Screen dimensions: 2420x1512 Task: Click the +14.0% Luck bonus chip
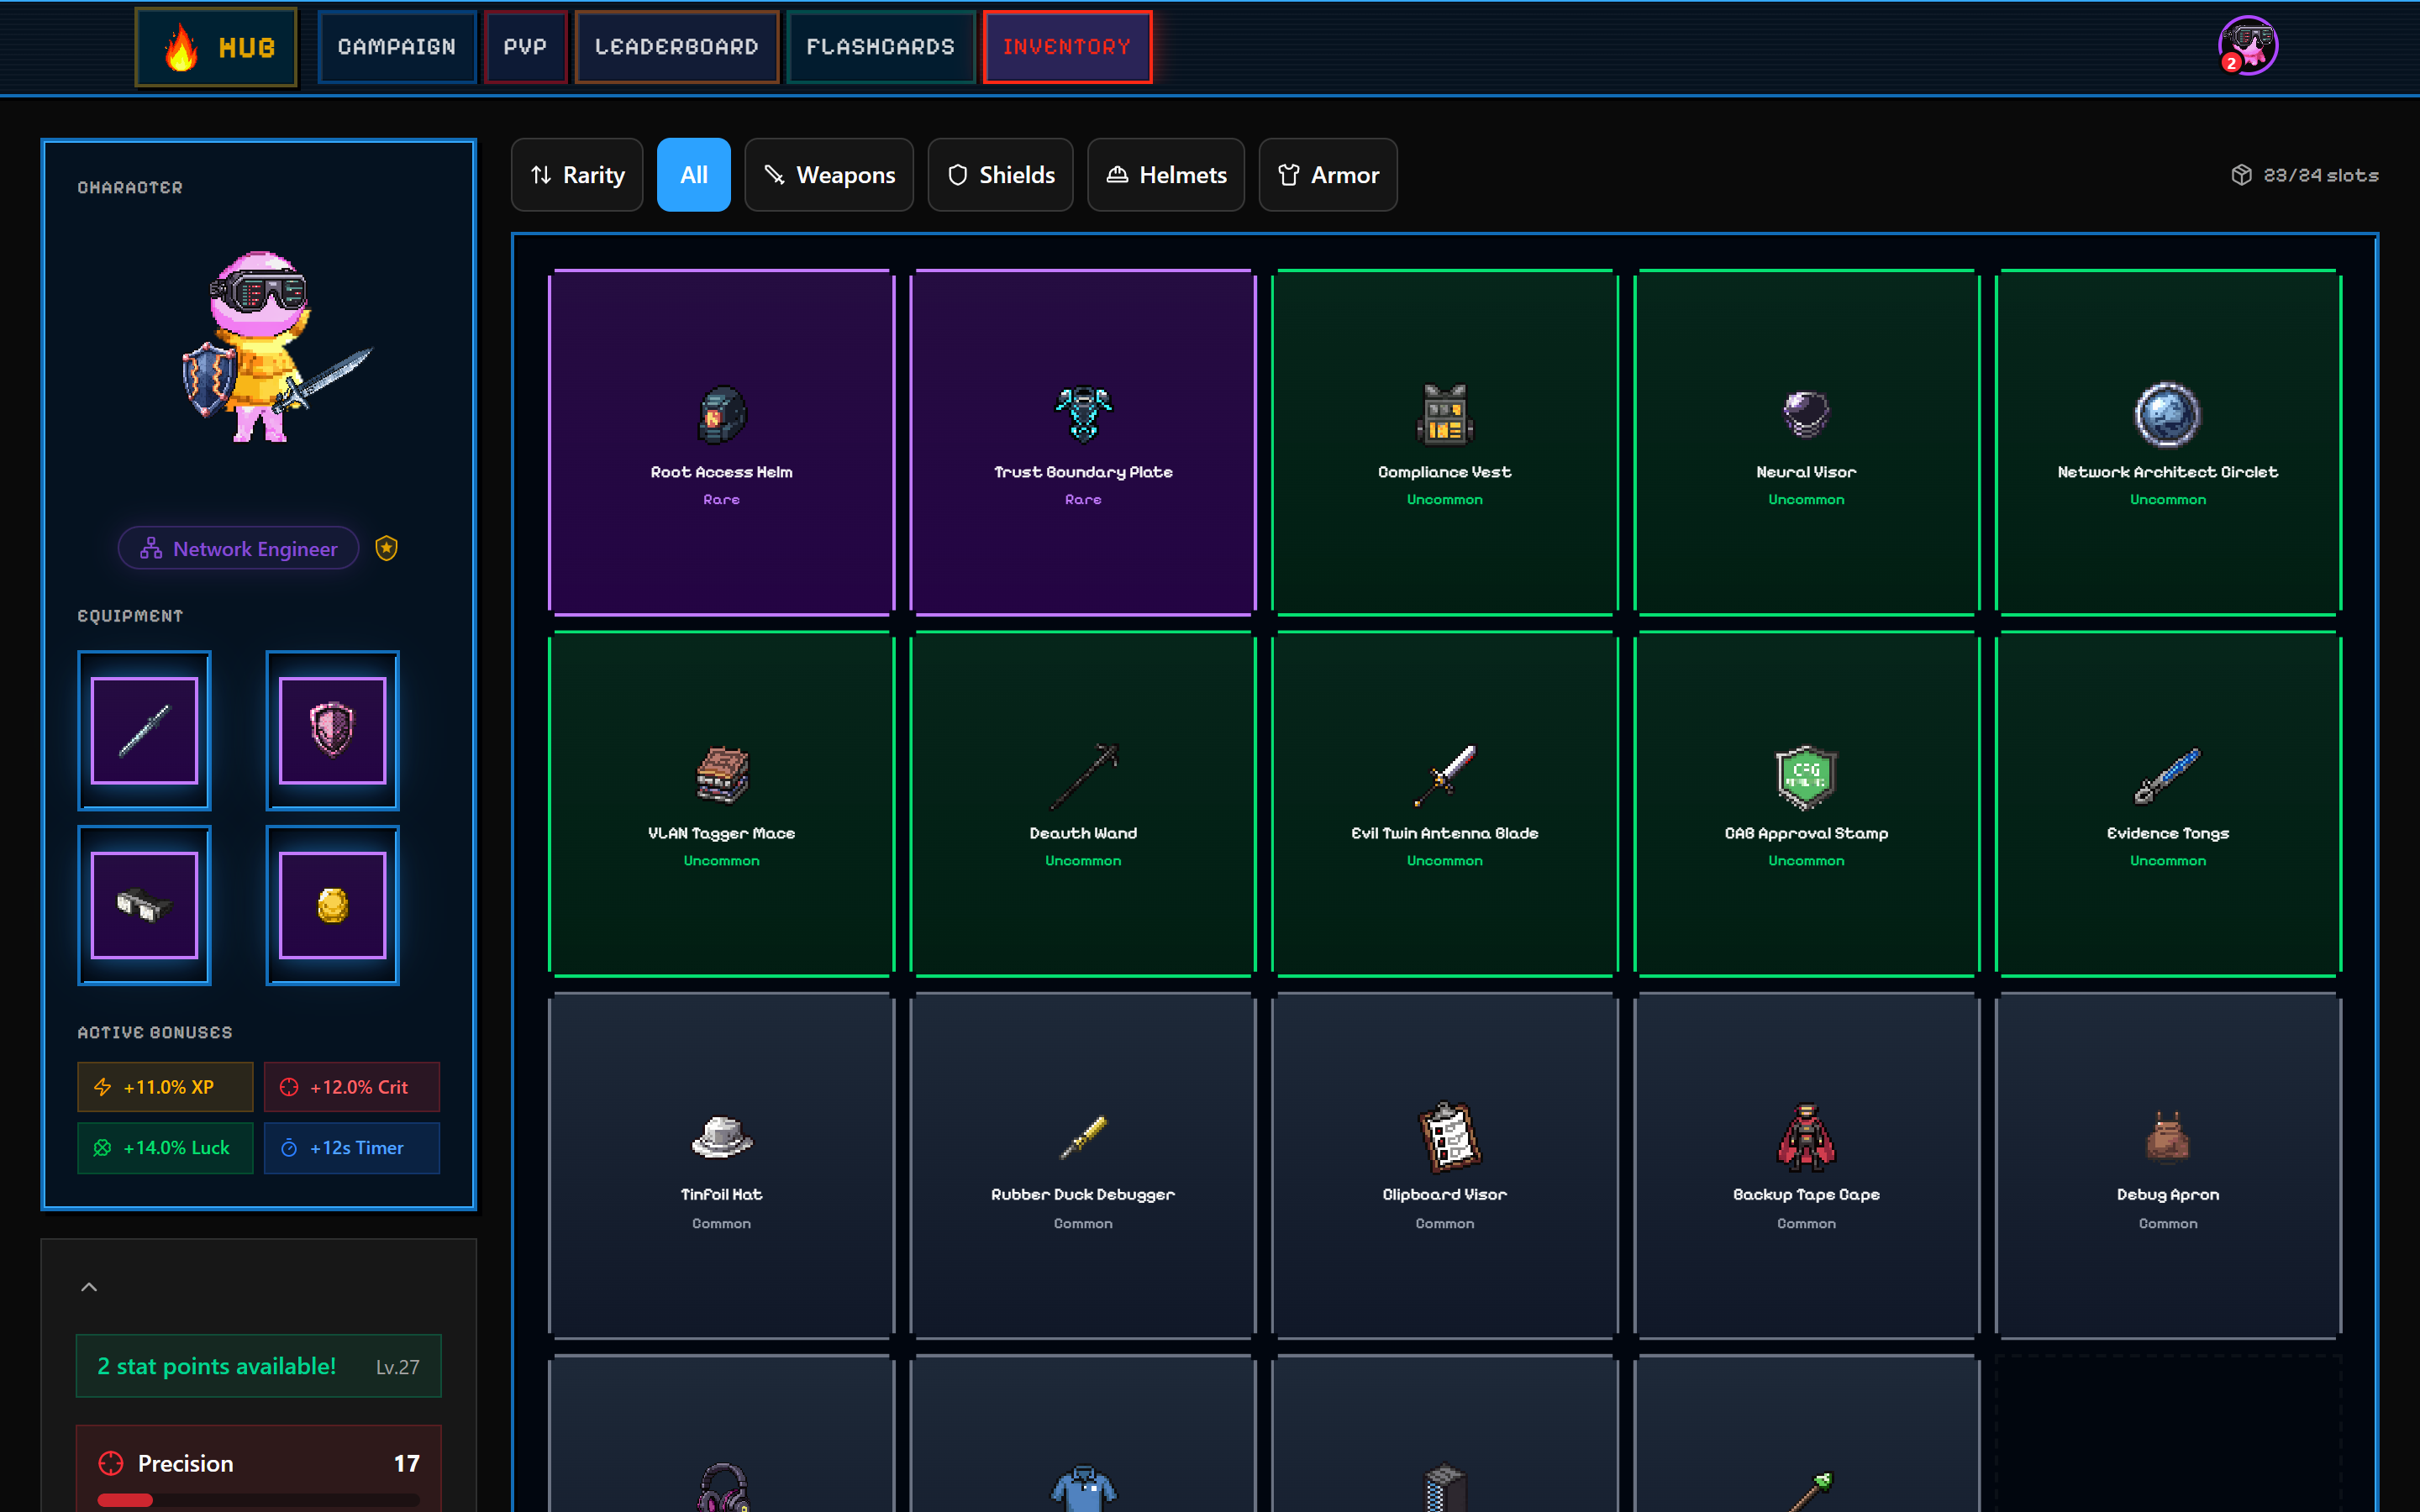(164, 1147)
